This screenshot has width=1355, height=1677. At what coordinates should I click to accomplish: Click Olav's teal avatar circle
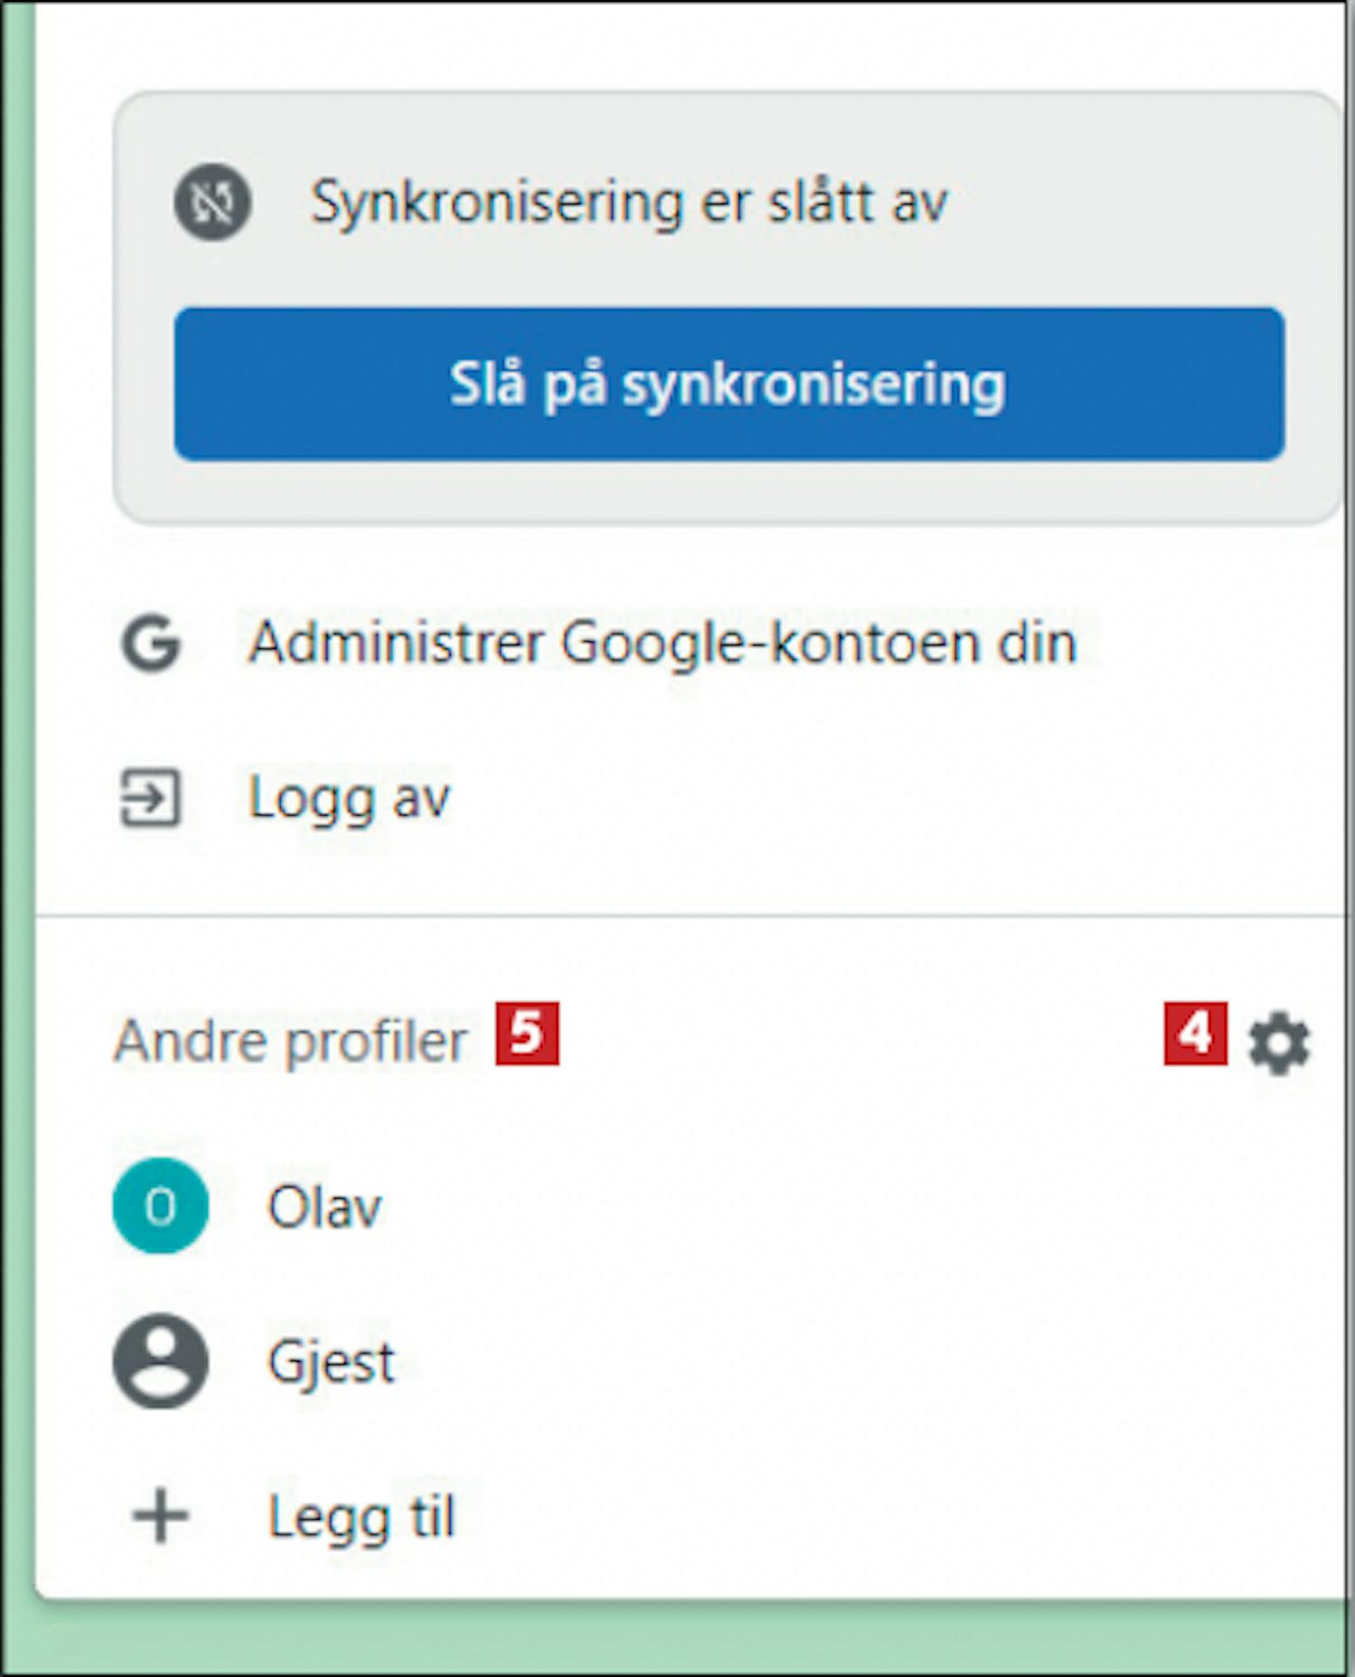click(x=161, y=1205)
